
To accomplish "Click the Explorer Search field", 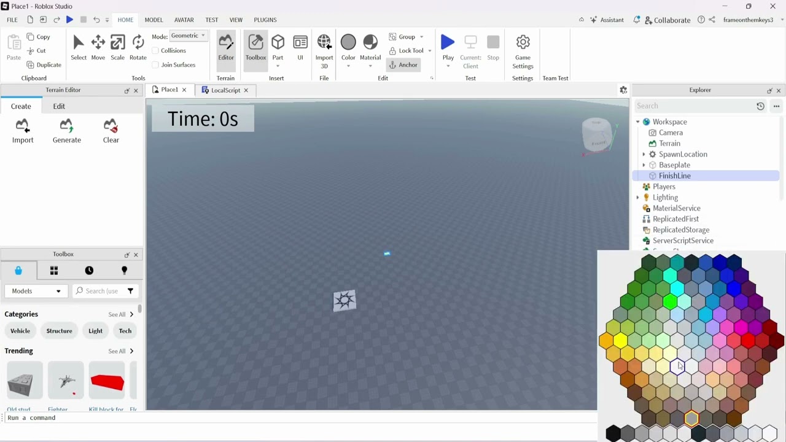I will pyautogui.click(x=693, y=106).
